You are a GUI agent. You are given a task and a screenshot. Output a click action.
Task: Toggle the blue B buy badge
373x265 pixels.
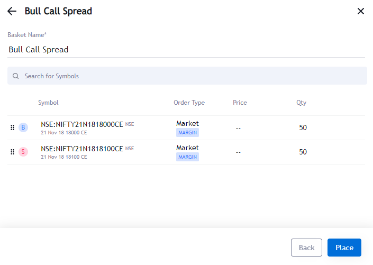tap(23, 127)
